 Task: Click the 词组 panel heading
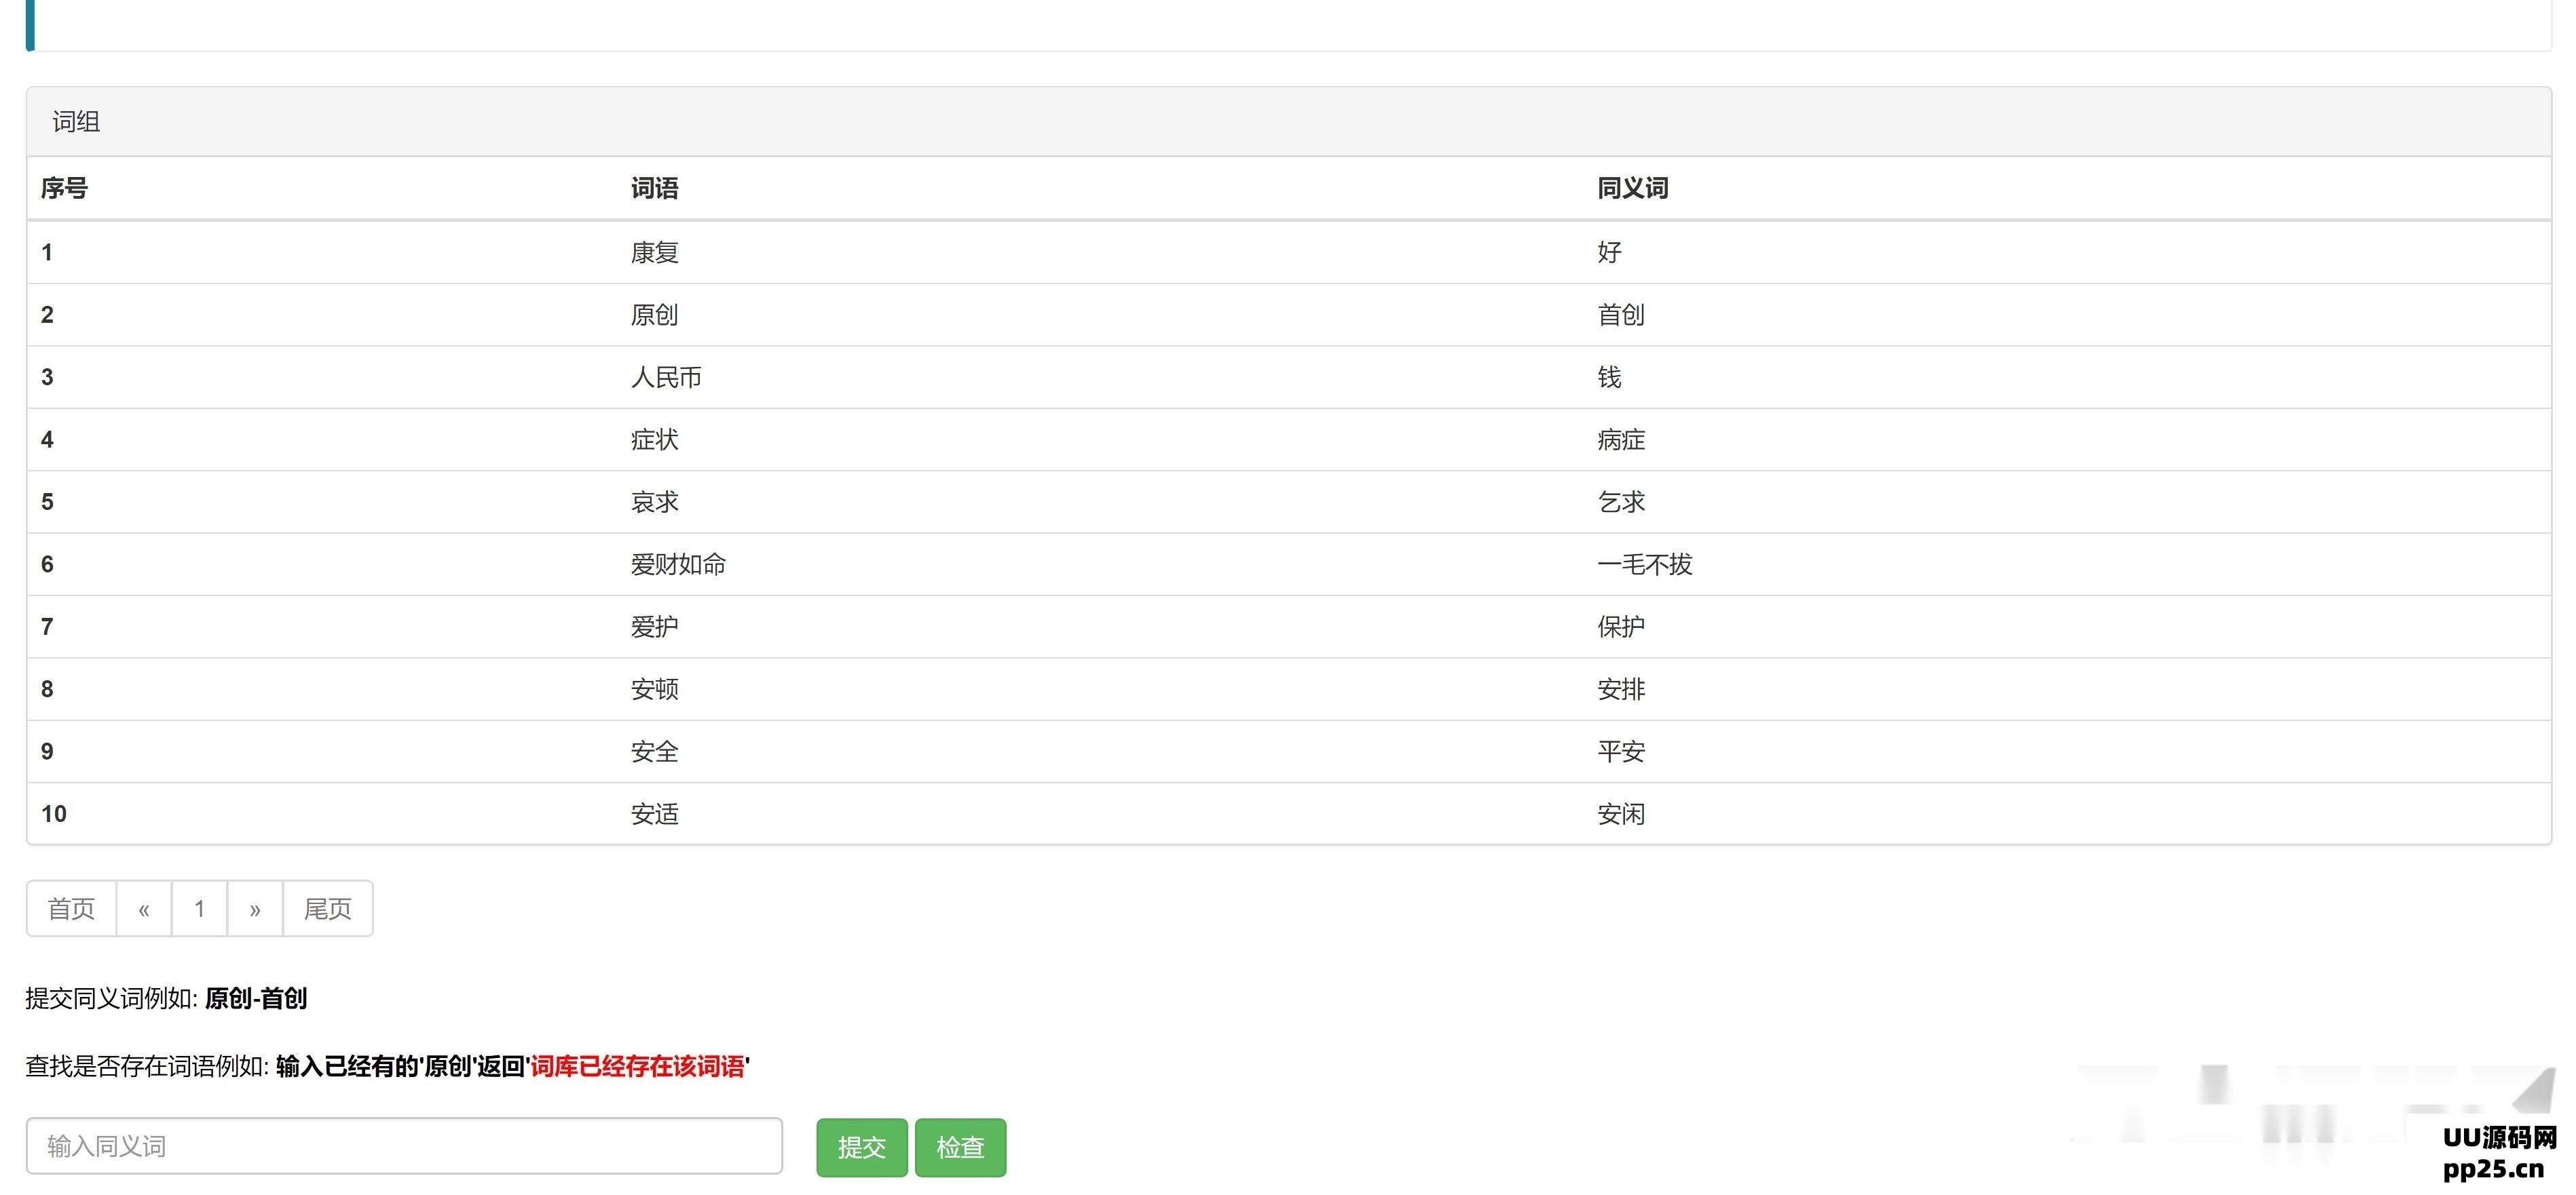[x=76, y=122]
